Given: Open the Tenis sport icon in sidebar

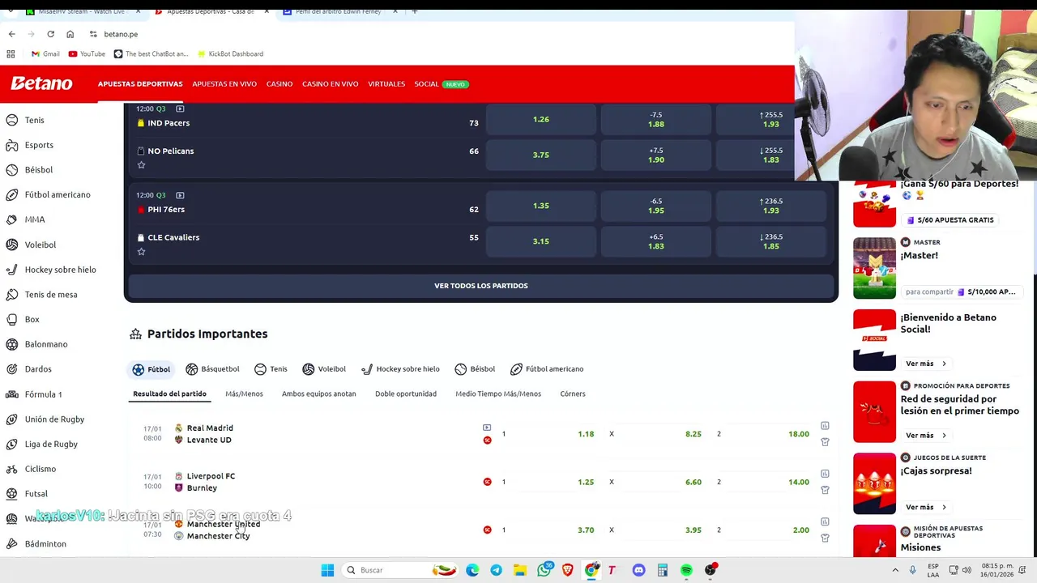Looking at the screenshot, I should [x=12, y=120].
